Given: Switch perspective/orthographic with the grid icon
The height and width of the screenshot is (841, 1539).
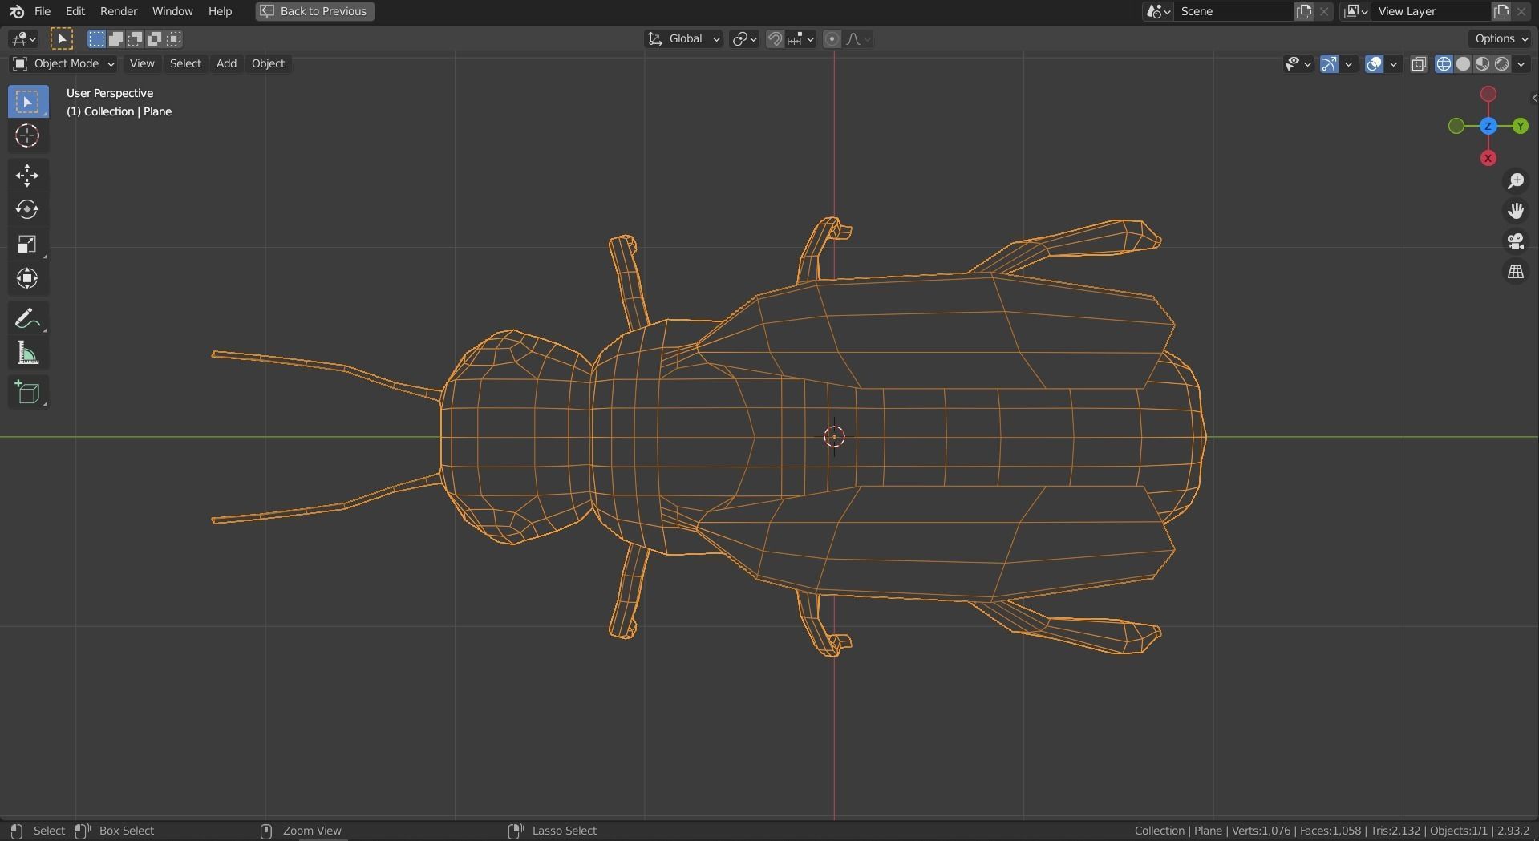Looking at the screenshot, I should click(1516, 272).
